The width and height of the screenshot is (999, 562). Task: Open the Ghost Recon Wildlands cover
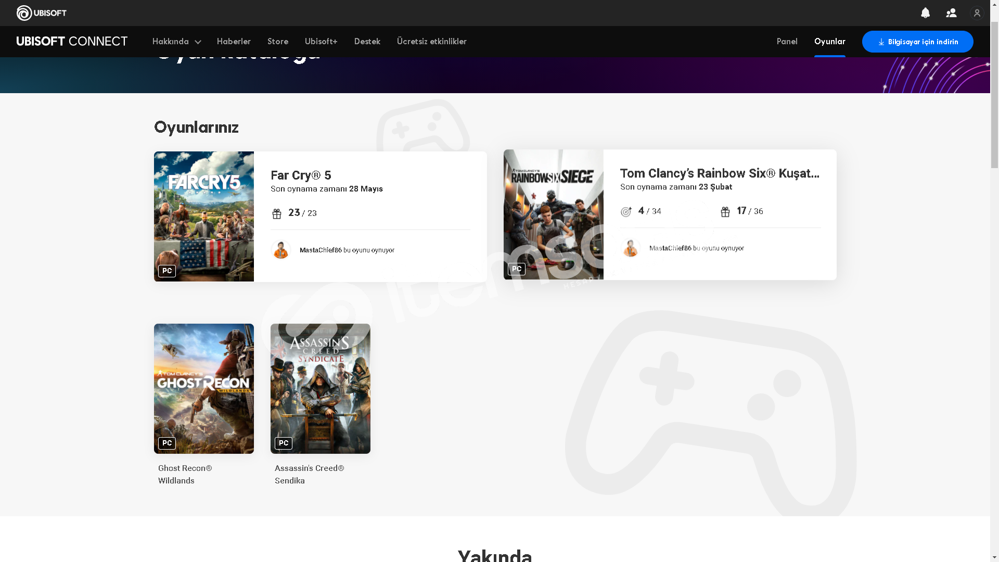coord(204,389)
